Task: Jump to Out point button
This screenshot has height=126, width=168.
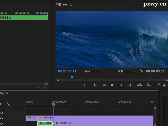Action: pos(129,85)
